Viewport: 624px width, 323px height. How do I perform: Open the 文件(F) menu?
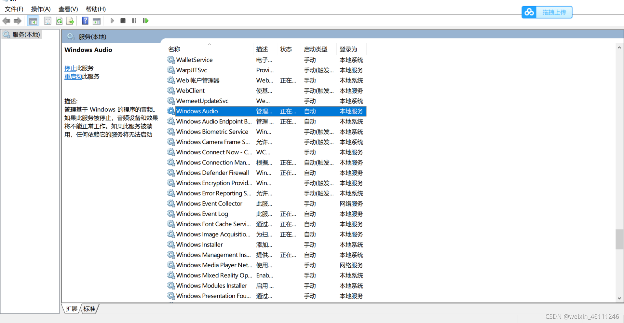tap(14, 9)
